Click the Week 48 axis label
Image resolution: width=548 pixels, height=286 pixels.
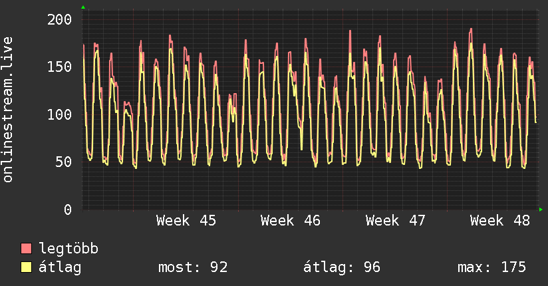(x=500, y=221)
